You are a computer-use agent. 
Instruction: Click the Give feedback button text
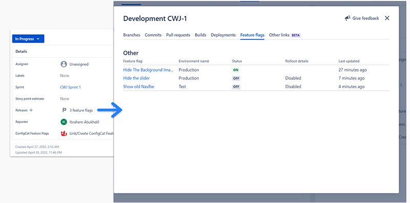coord(365,18)
